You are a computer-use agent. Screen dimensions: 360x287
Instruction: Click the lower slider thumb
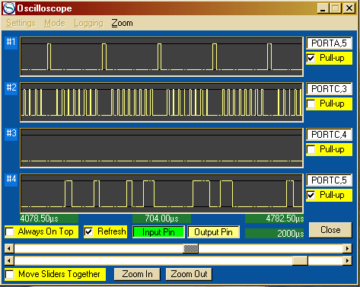(x=300, y=260)
